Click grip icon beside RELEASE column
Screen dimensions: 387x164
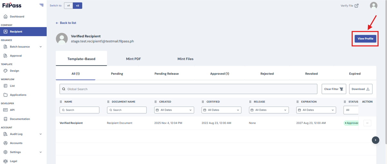(x=251, y=102)
